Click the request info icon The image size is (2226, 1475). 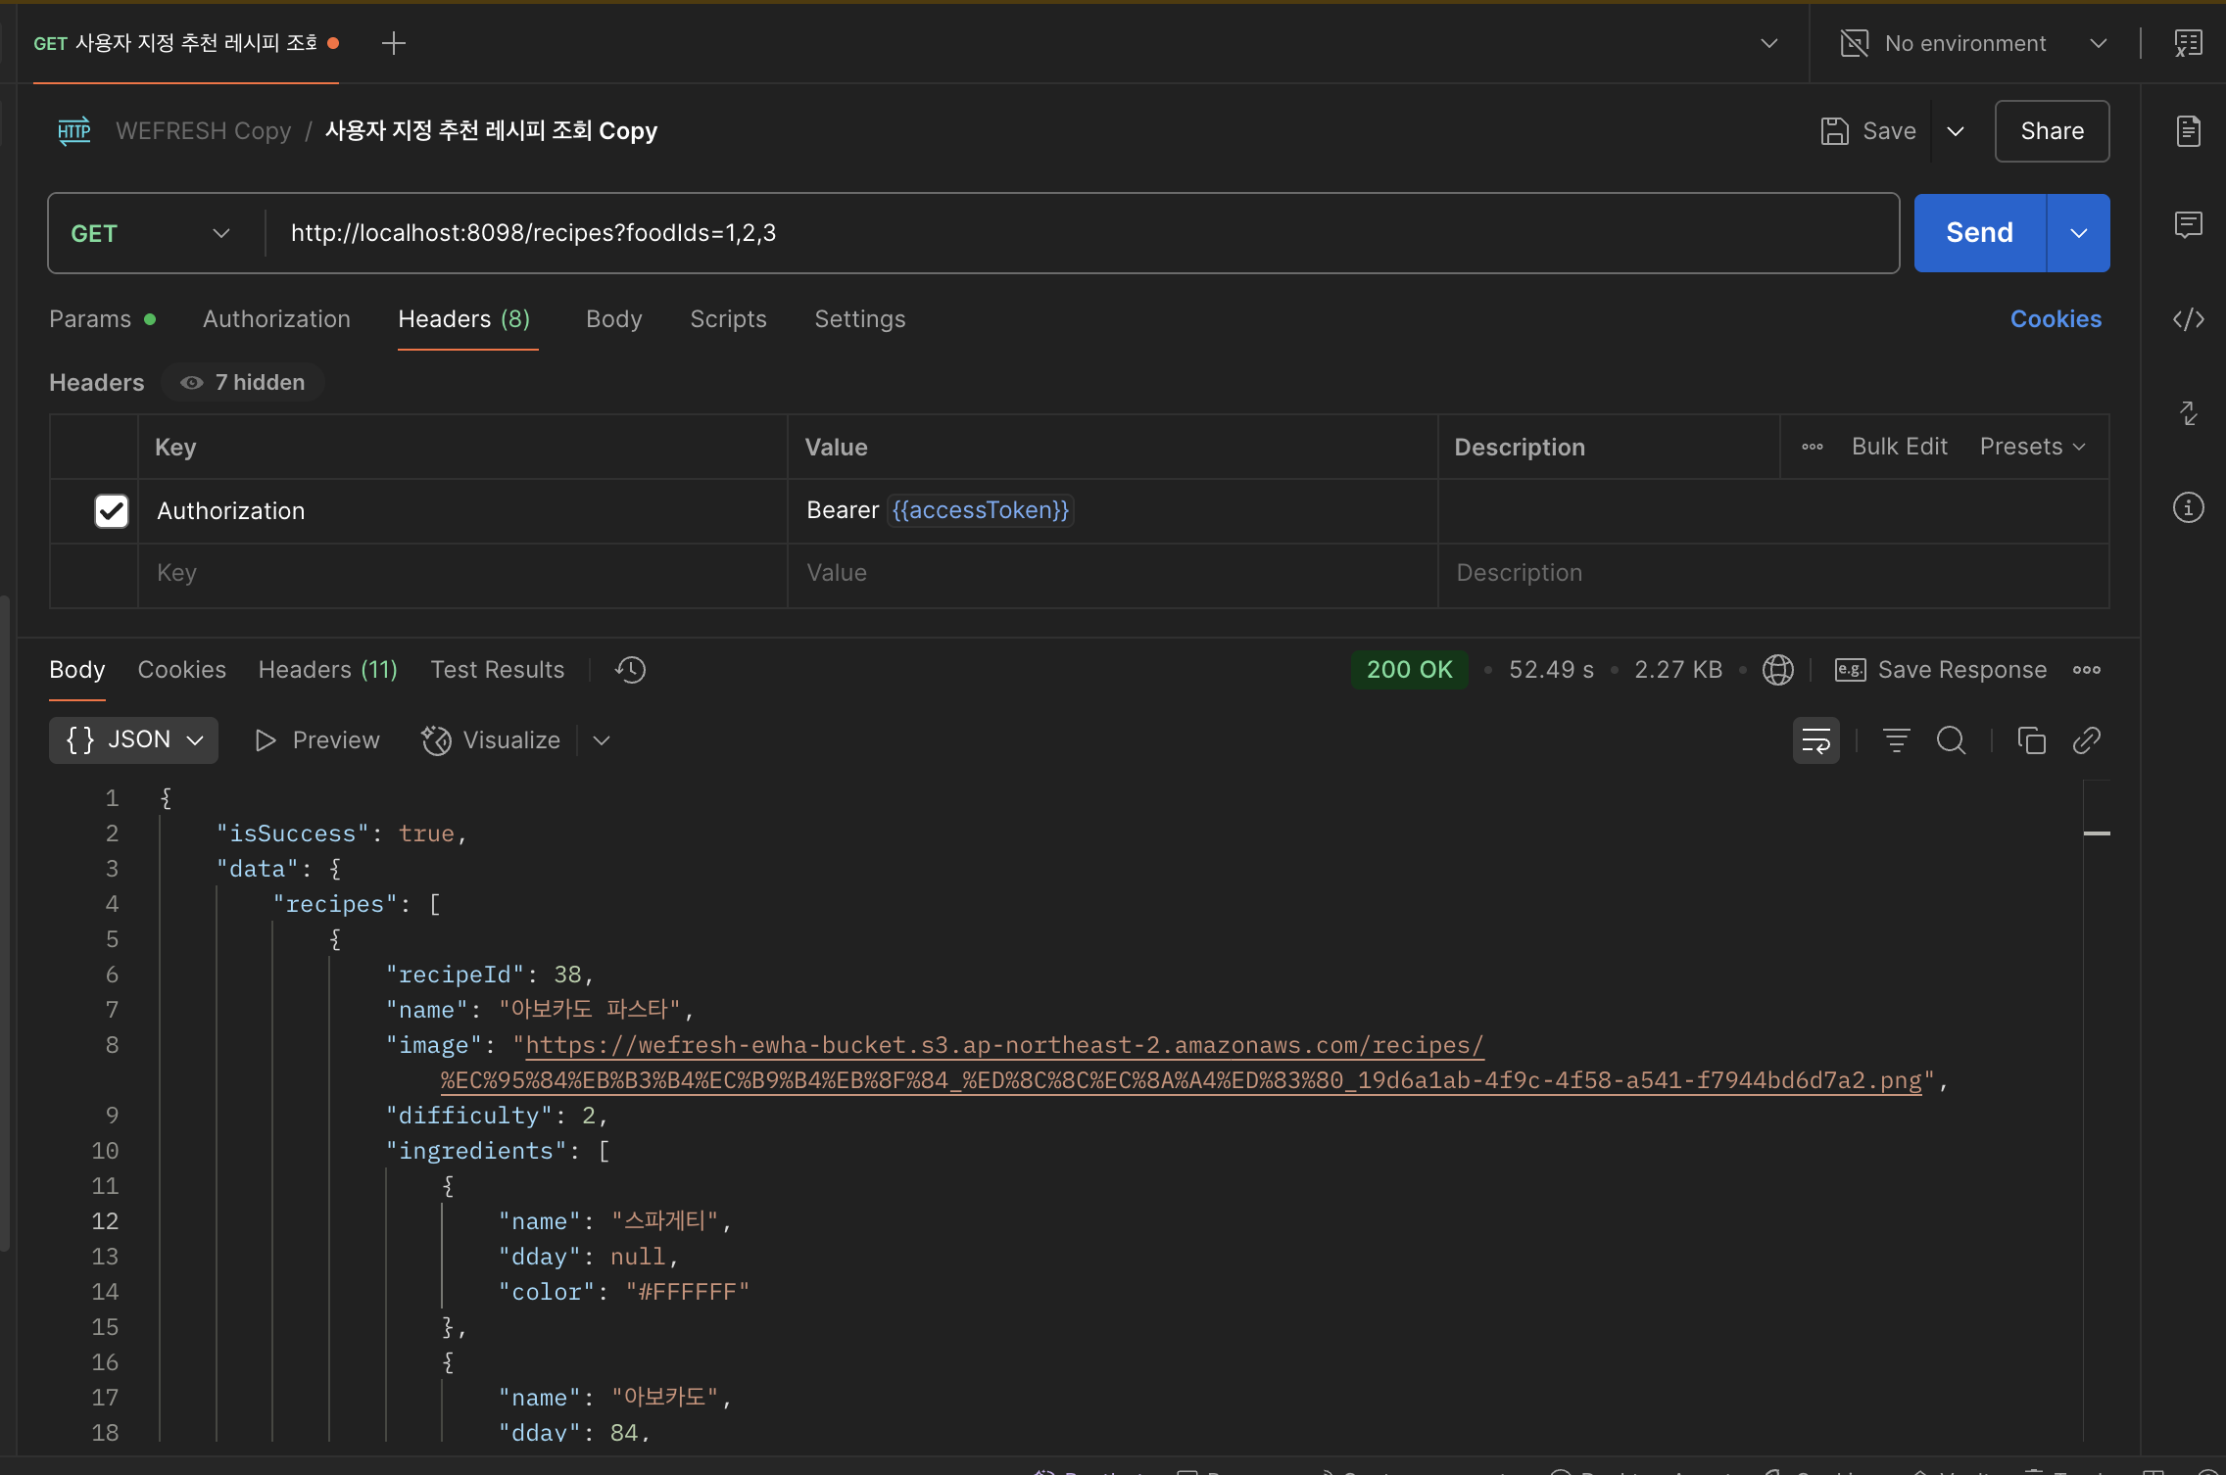[2188, 507]
